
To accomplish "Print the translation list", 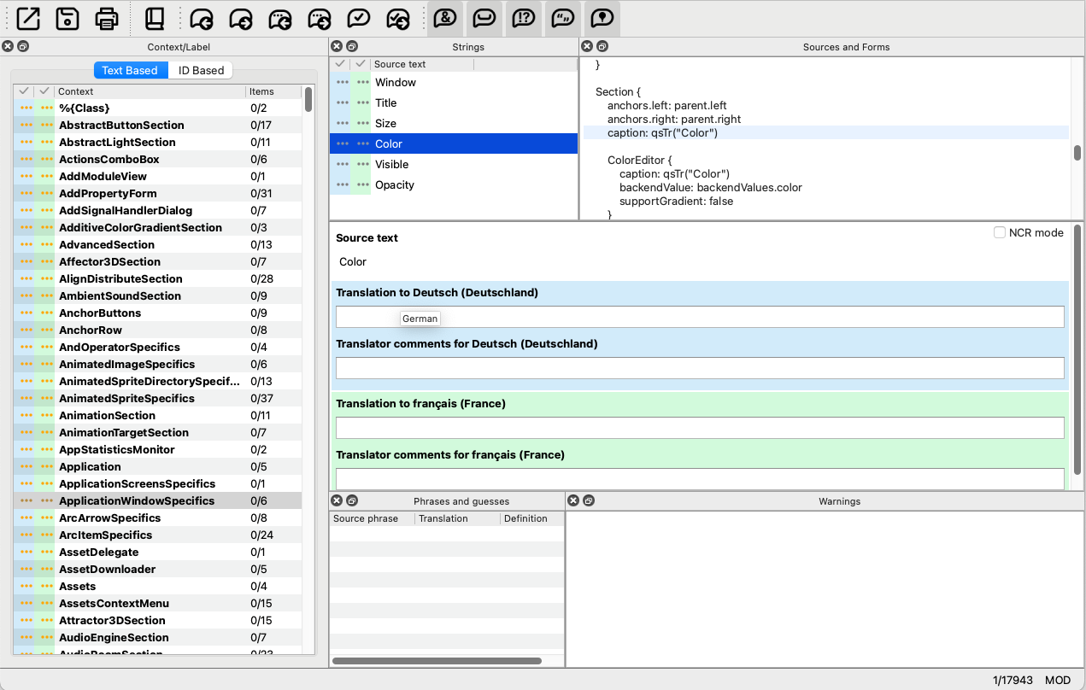I will [x=107, y=18].
